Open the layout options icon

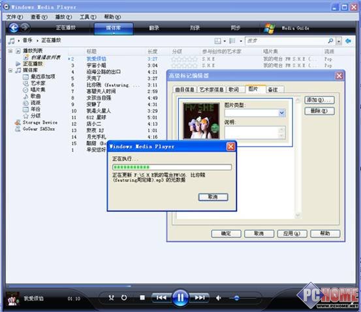coord(217,41)
